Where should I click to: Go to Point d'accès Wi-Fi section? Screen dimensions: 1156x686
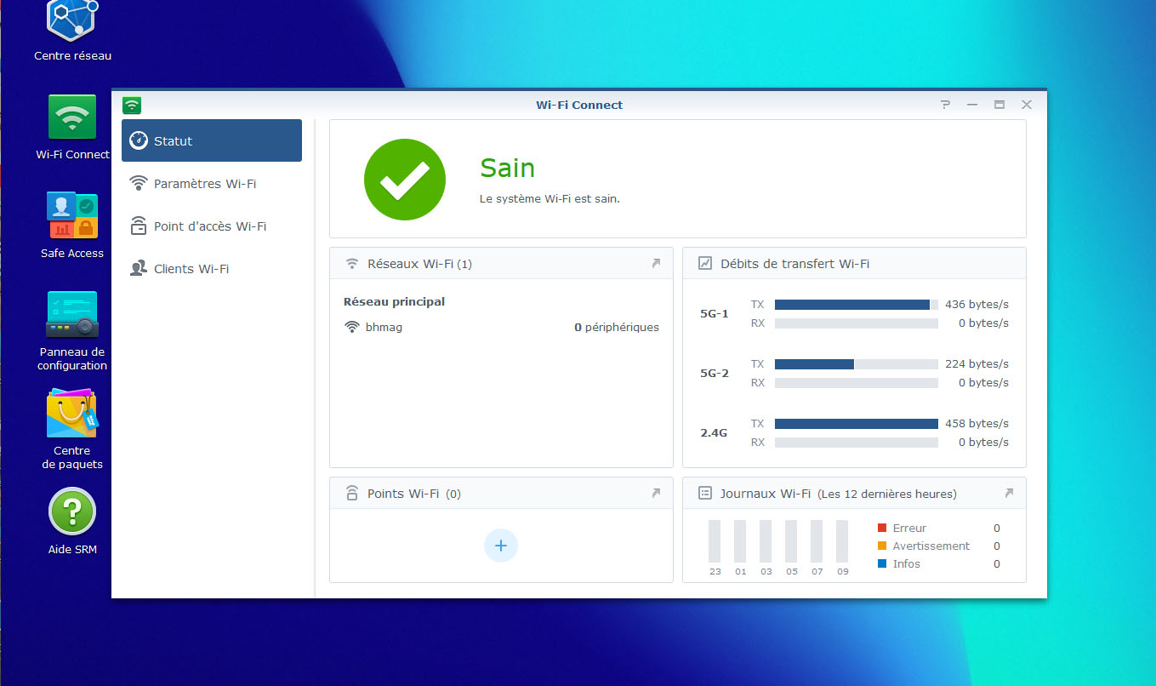pyautogui.click(x=209, y=226)
